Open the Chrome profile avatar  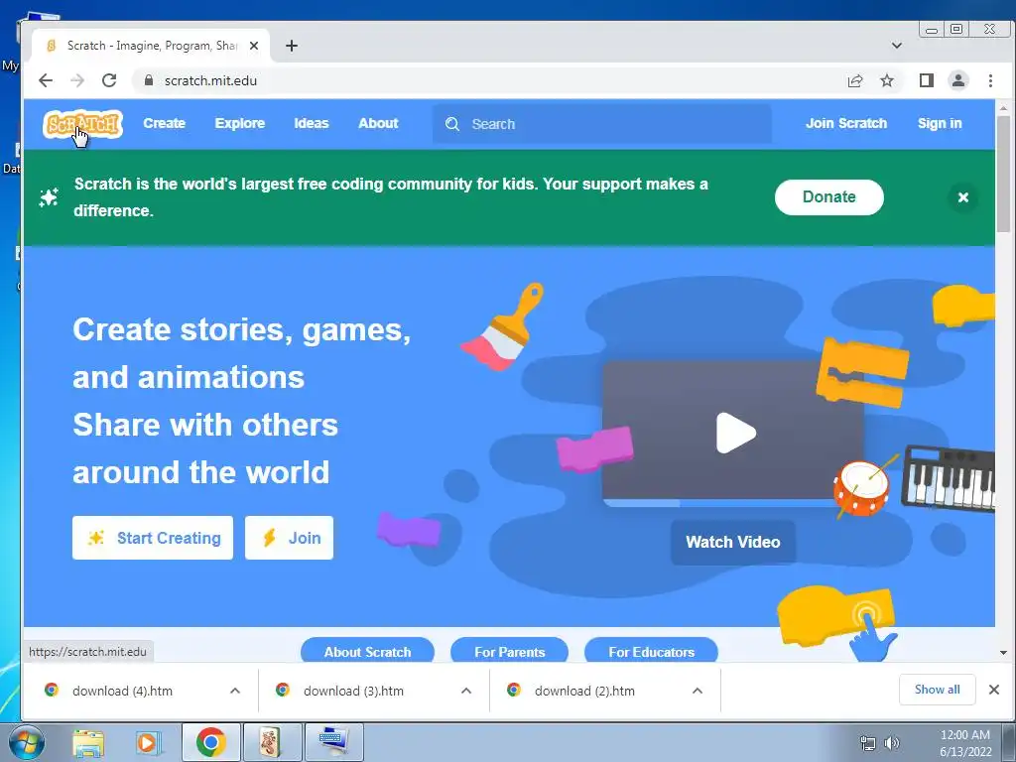957,80
